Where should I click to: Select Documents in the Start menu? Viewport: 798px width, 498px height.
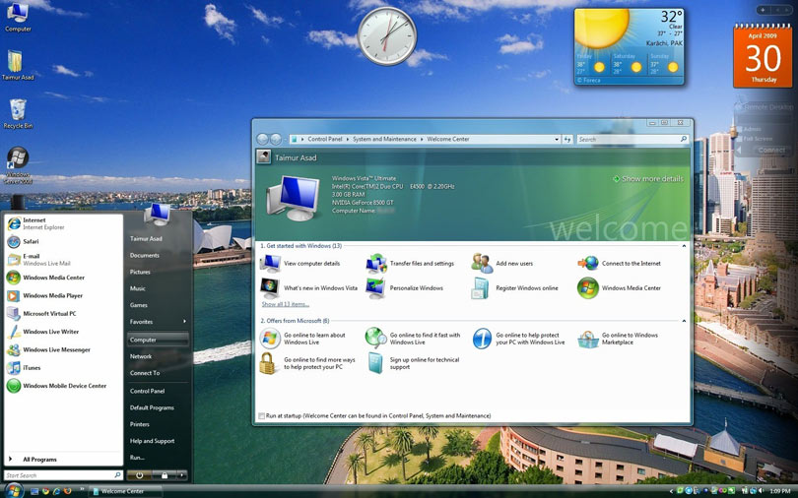[x=144, y=255]
